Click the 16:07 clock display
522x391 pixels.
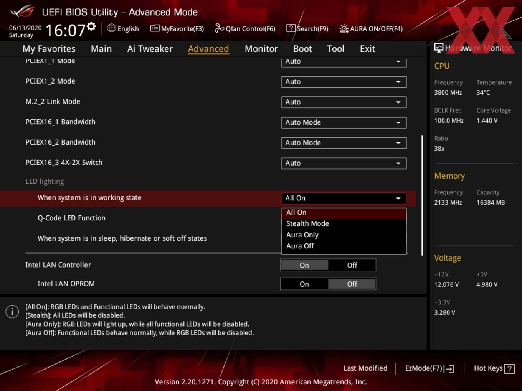coord(65,30)
